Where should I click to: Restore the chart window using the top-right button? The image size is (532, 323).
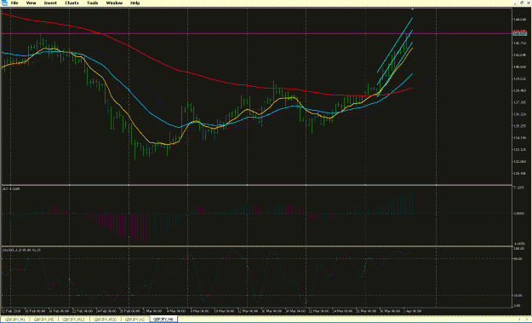tap(522, 3)
